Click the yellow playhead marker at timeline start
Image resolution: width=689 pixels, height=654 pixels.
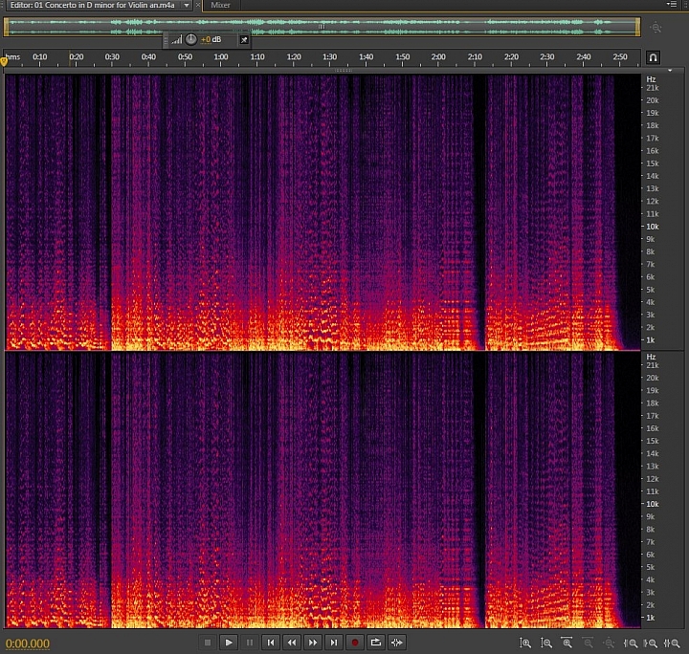click(x=4, y=62)
